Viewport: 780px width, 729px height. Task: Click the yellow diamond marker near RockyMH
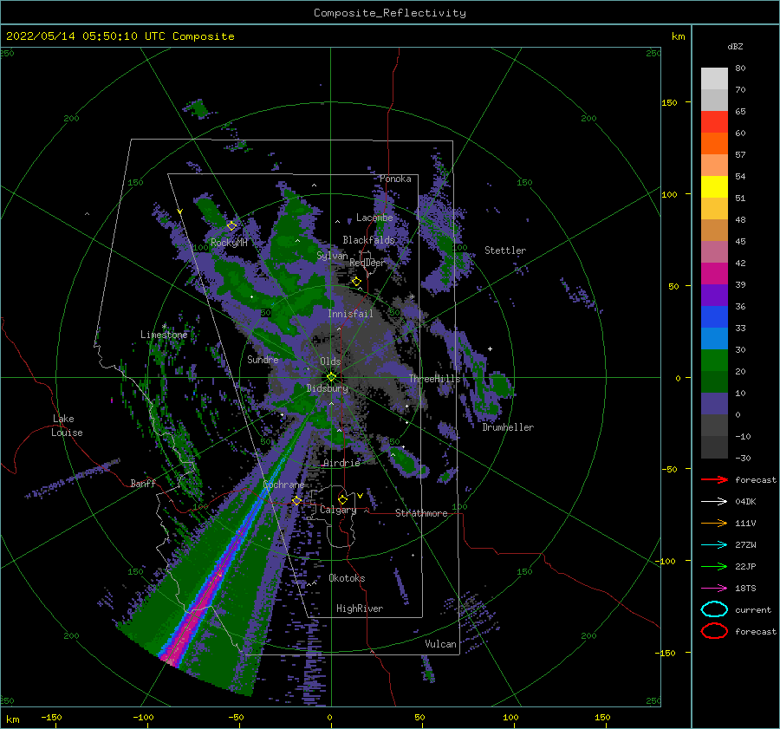click(231, 226)
